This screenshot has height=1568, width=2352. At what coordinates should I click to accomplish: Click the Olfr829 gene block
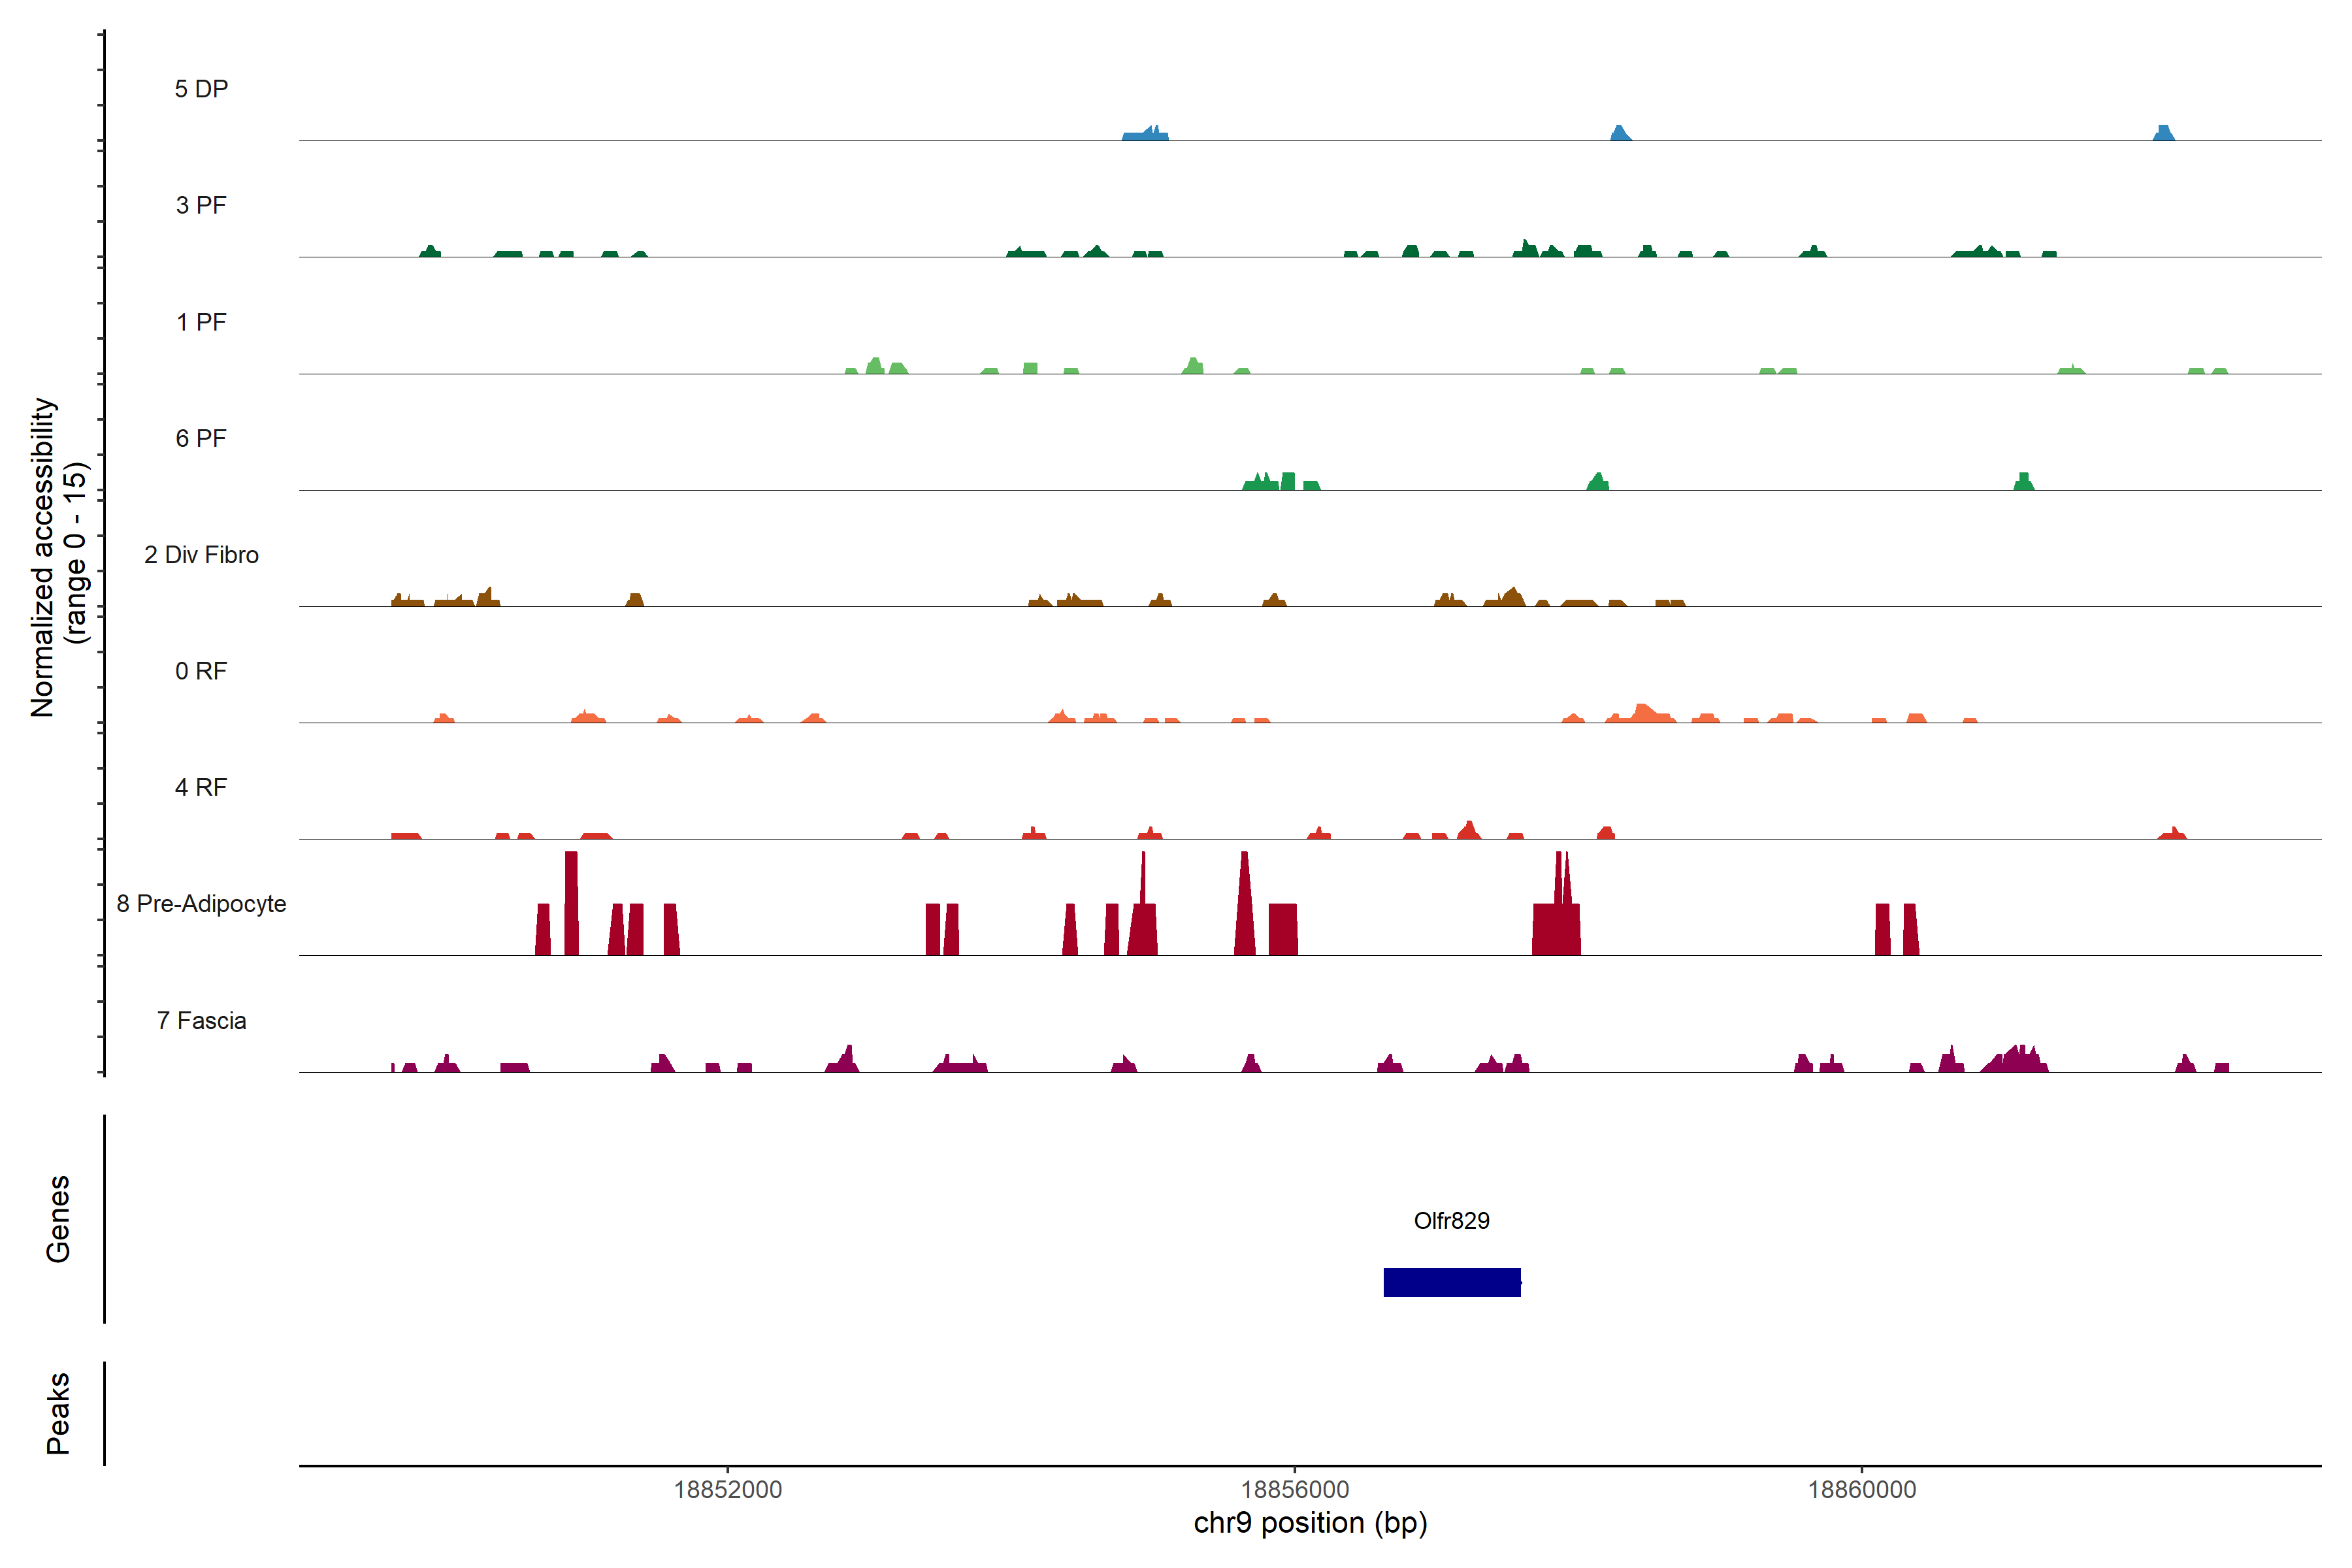pos(1451,1282)
